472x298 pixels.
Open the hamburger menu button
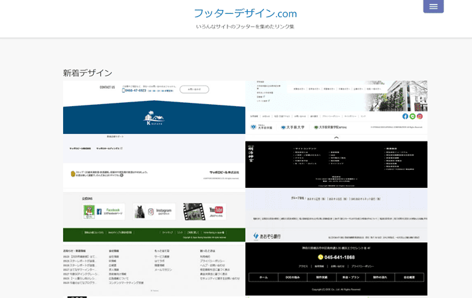coord(433,7)
